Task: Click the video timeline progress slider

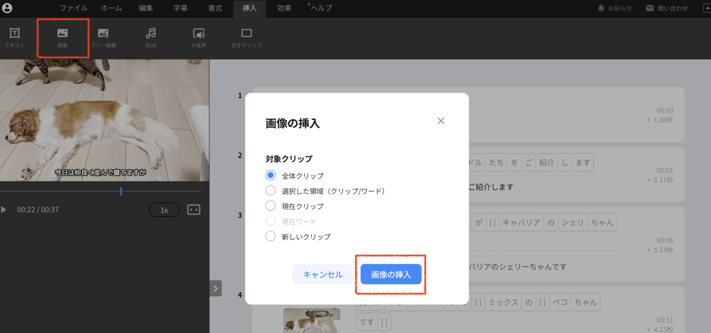Action: click(121, 190)
